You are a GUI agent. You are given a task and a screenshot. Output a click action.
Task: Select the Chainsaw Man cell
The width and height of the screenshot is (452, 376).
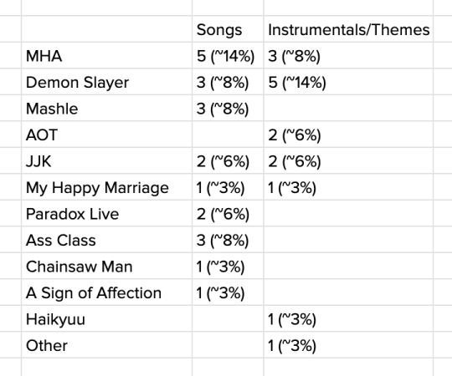pyautogui.click(x=106, y=267)
